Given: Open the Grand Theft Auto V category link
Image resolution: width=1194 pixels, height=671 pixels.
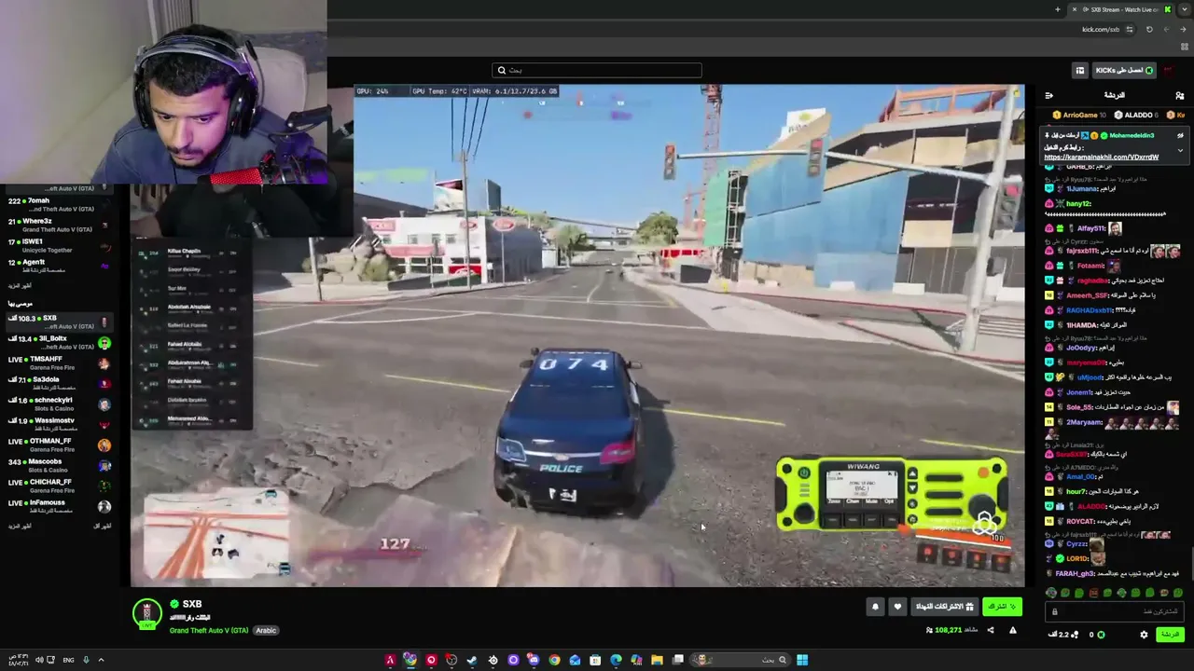Looking at the screenshot, I should 209,631.
